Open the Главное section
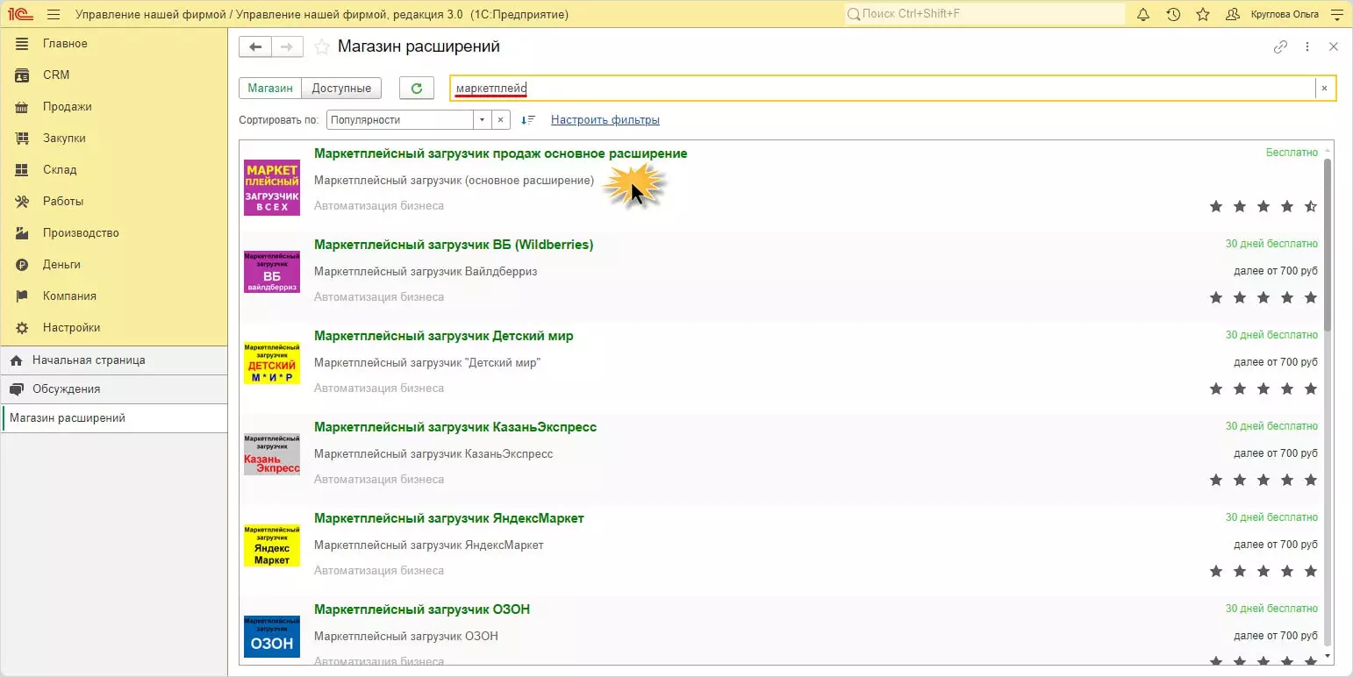 pos(113,44)
